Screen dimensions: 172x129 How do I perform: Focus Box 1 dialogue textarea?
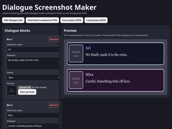(33, 63)
